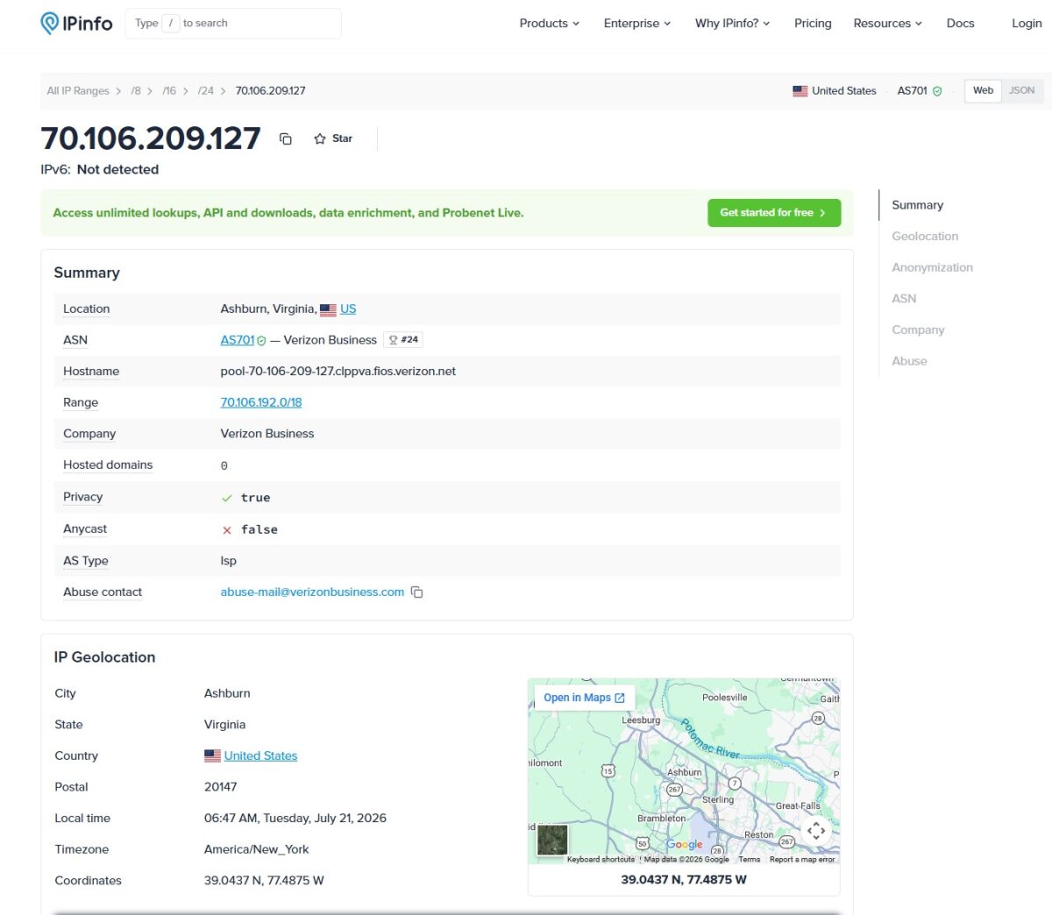Jump to the Summary section in sidebar
Screen dimensions: 1052x915
tap(918, 205)
